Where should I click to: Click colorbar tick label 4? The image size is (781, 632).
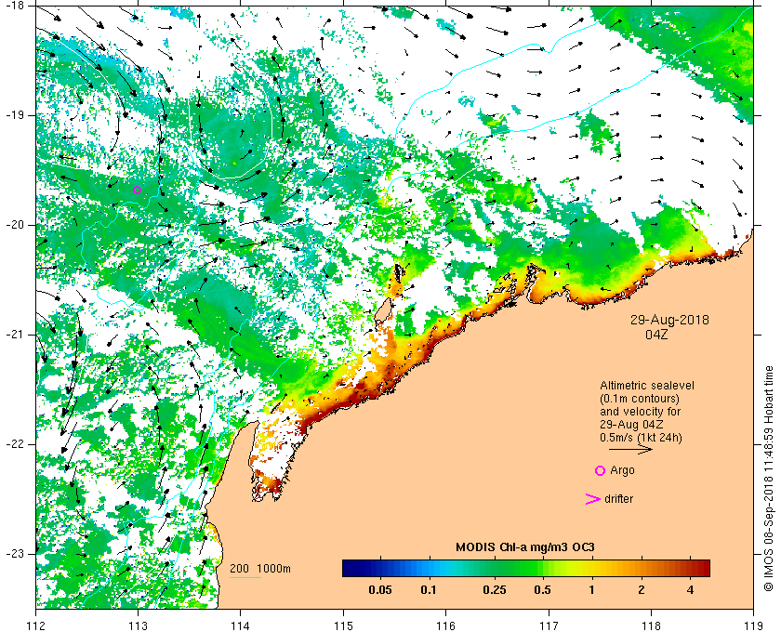pos(690,590)
